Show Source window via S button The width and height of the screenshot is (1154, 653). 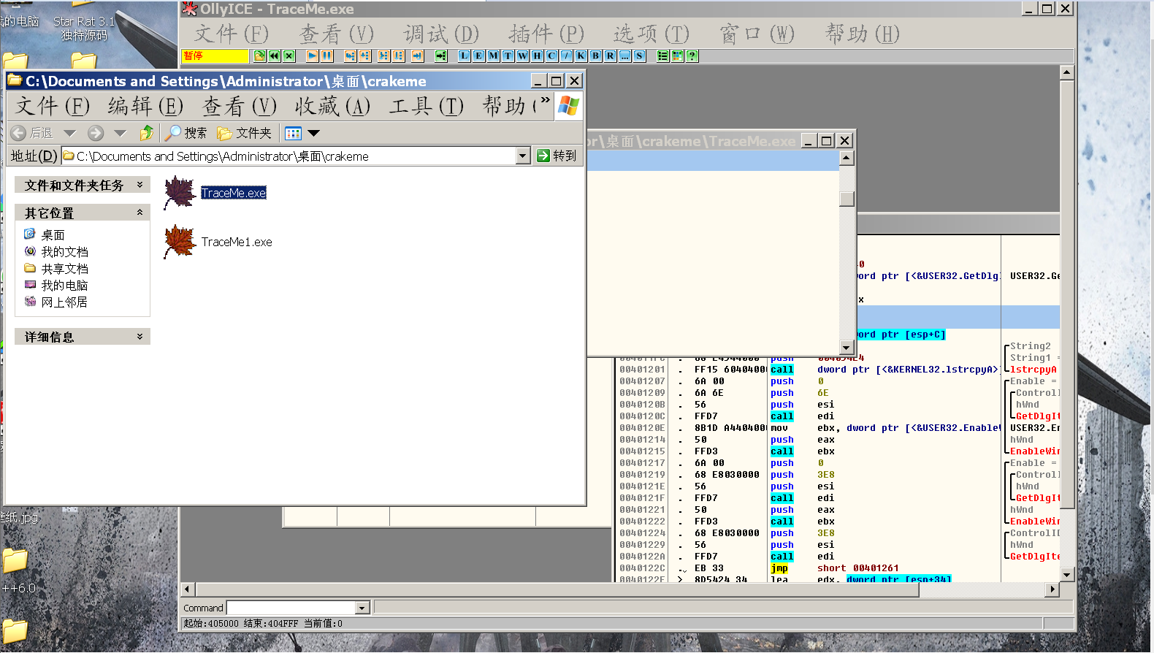point(639,56)
